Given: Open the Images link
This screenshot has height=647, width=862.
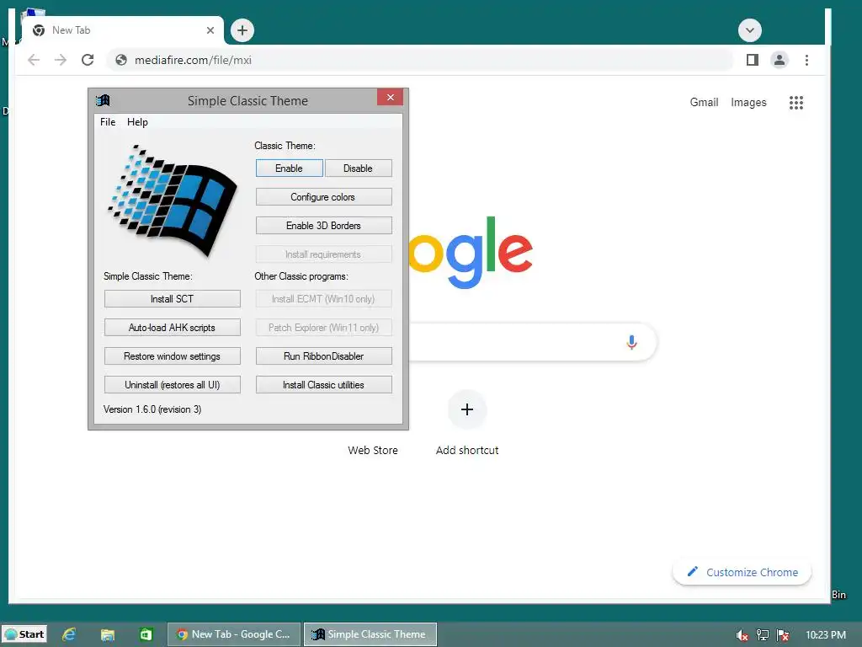Looking at the screenshot, I should click(748, 102).
